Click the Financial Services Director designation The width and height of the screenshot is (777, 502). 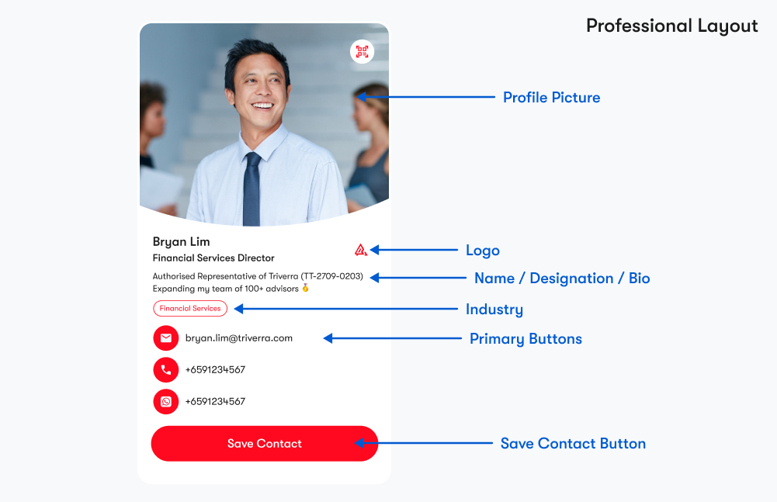coord(213,258)
